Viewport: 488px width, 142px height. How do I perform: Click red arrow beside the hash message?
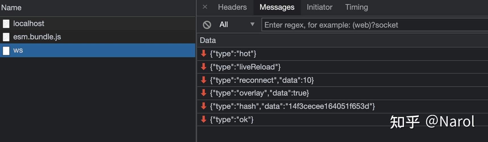coord(203,106)
